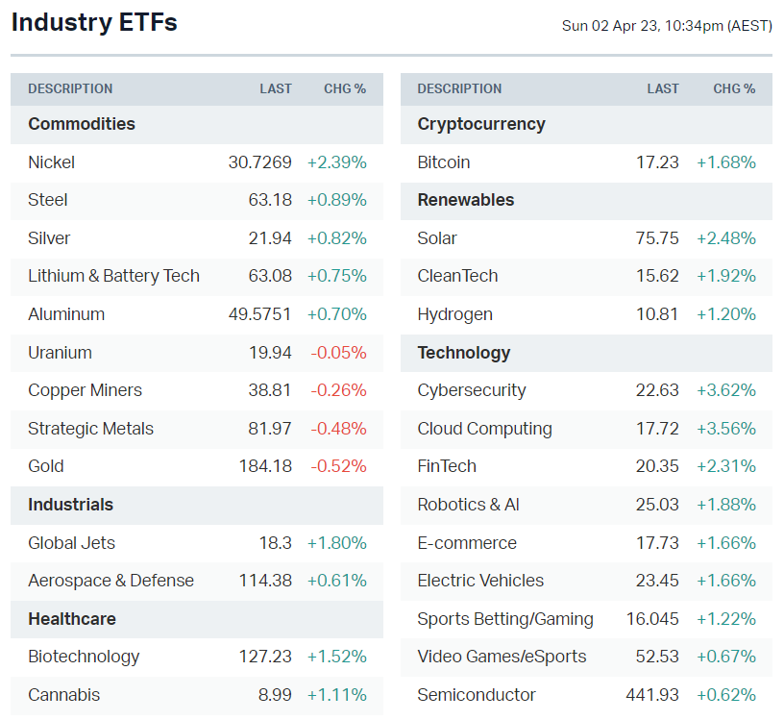This screenshot has height=720, width=784.
Task: Click the Cloud Computing ETF
Action: coord(484,429)
